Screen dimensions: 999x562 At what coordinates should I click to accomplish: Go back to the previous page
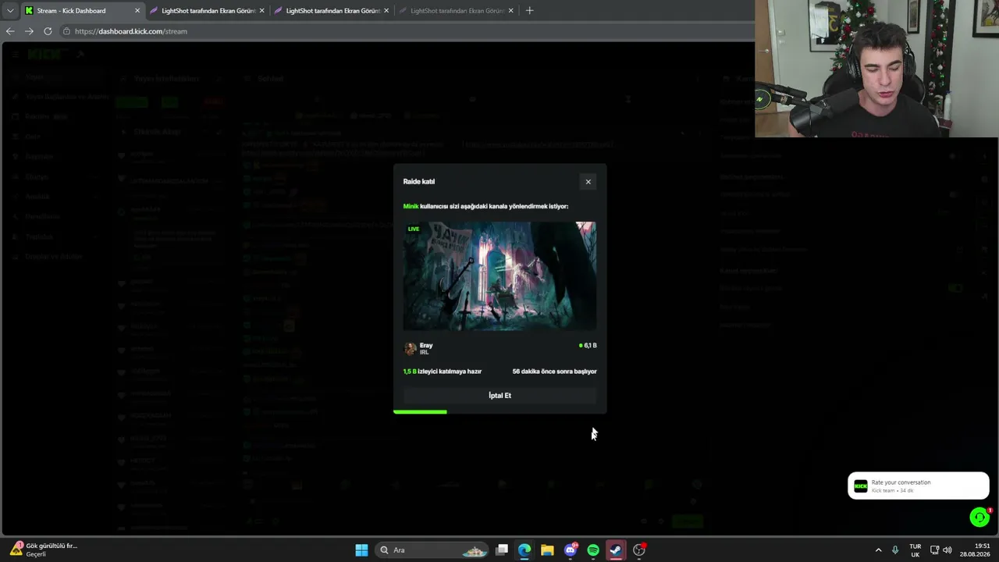[x=10, y=31]
